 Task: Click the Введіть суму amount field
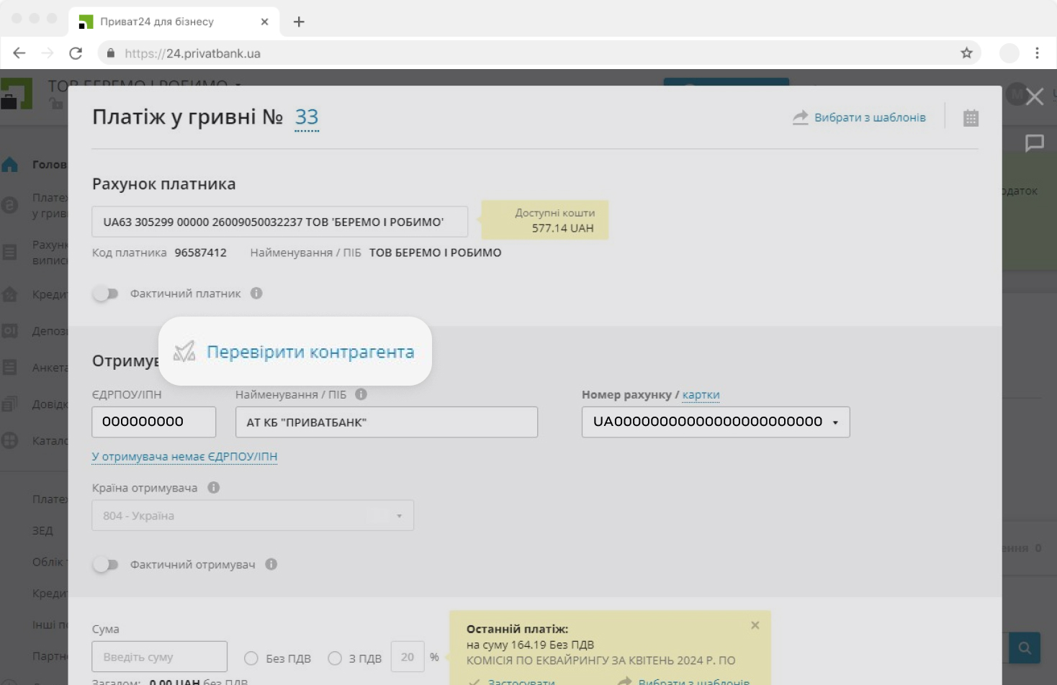[x=158, y=656]
